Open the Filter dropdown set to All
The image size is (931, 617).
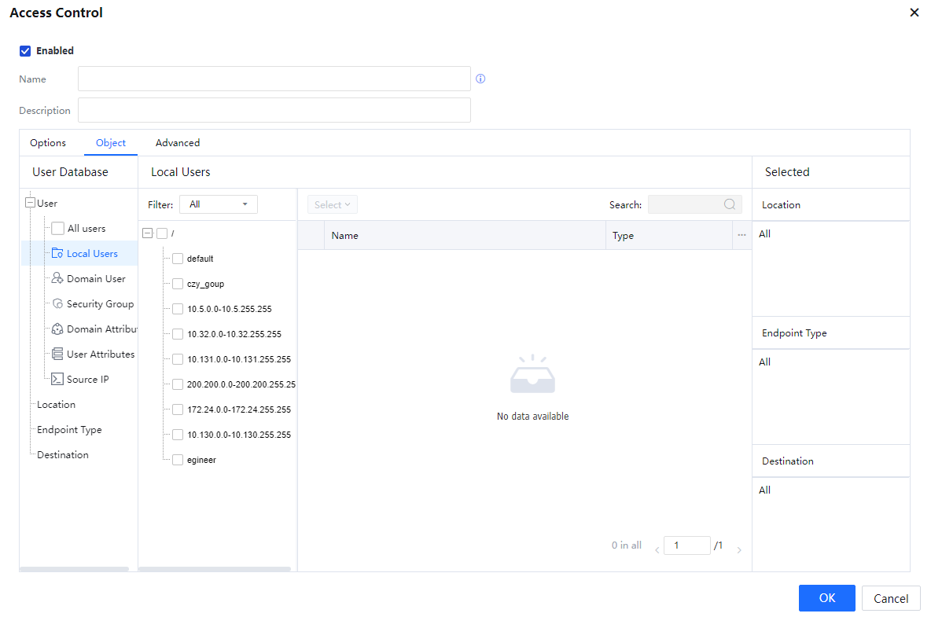pyautogui.click(x=218, y=204)
